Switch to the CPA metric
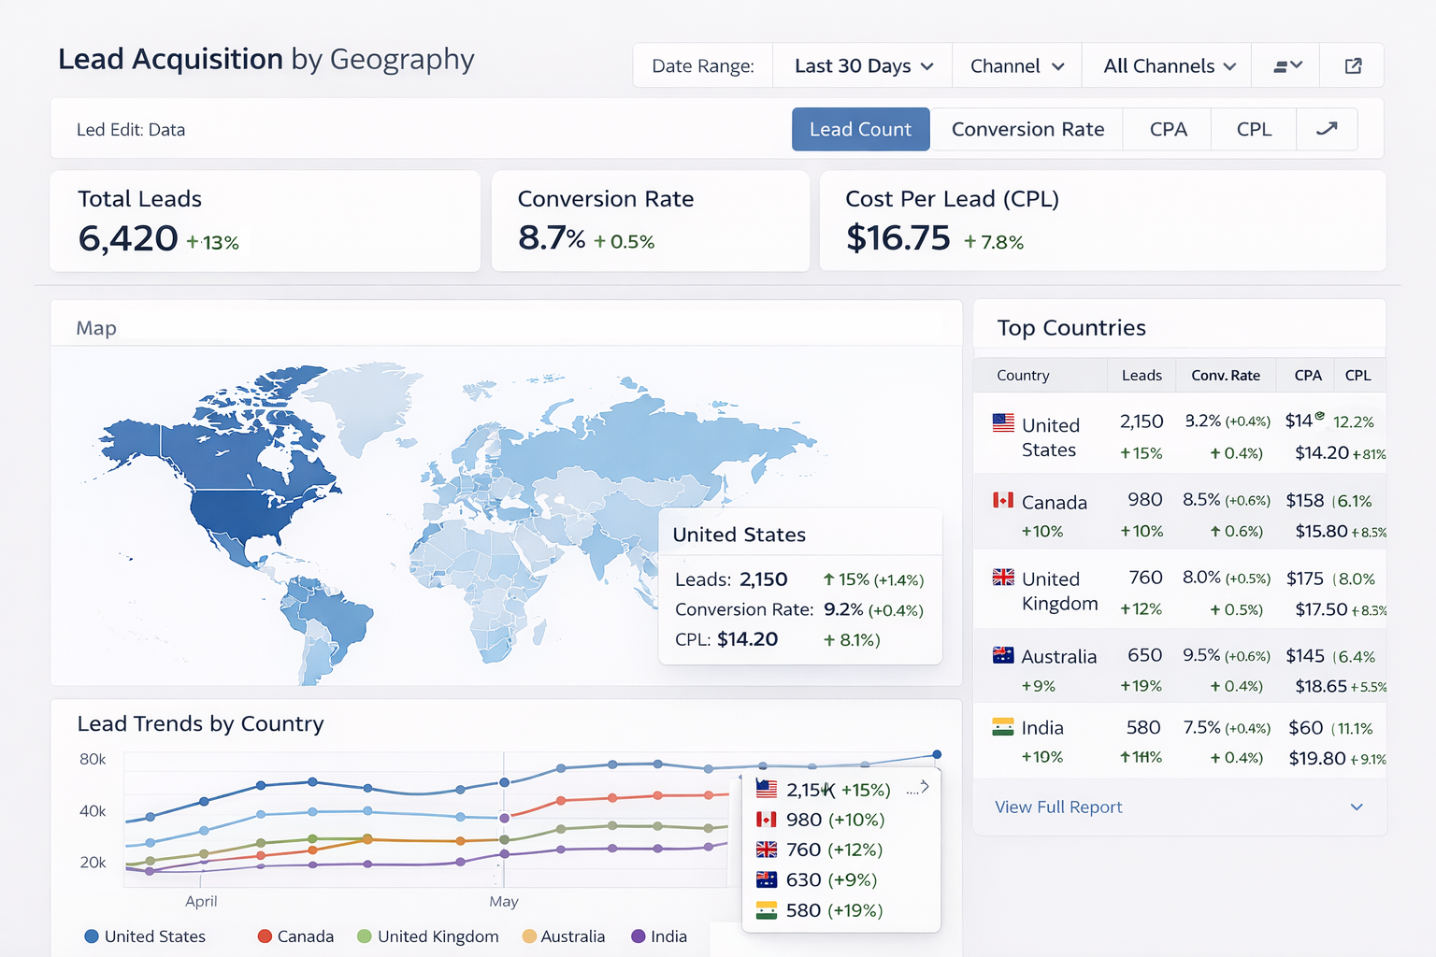 point(1167,129)
